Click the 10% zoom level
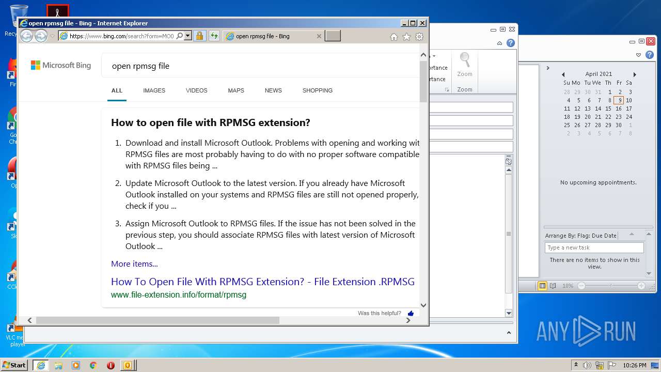This screenshot has width=661, height=372. click(568, 286)
